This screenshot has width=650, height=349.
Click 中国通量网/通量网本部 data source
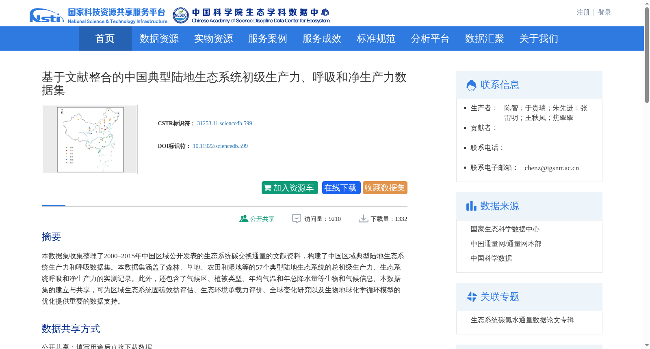506,244
